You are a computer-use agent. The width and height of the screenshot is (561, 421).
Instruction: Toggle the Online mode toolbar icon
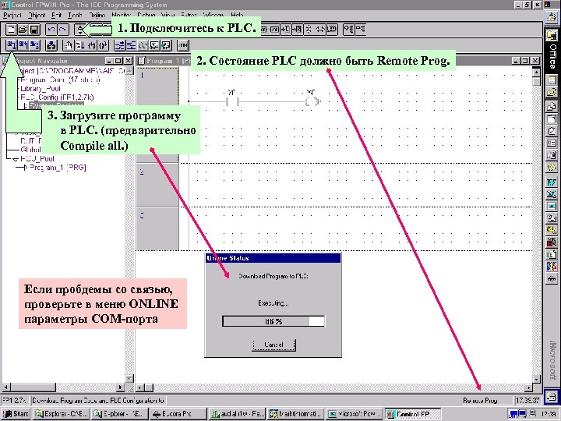[x=79, y=29]
